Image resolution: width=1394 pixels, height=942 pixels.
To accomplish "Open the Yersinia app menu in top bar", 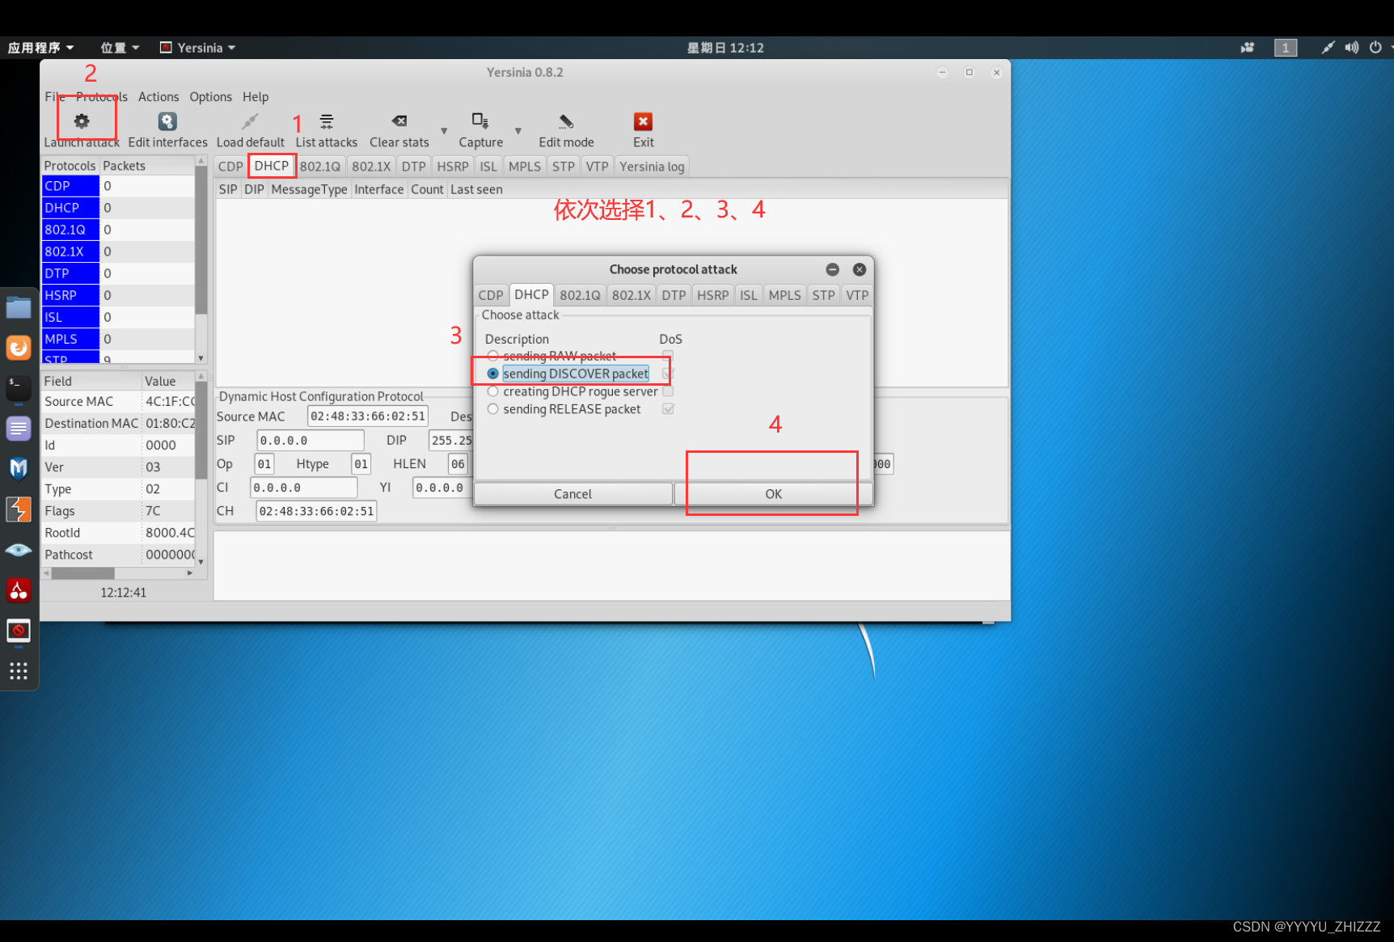I will [198, 48].
